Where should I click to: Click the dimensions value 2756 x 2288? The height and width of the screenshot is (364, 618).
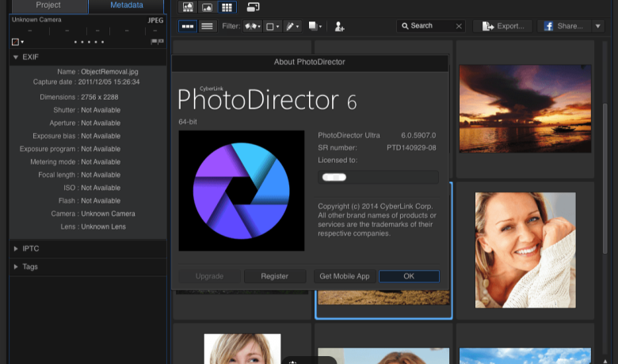tap(100, 97)
